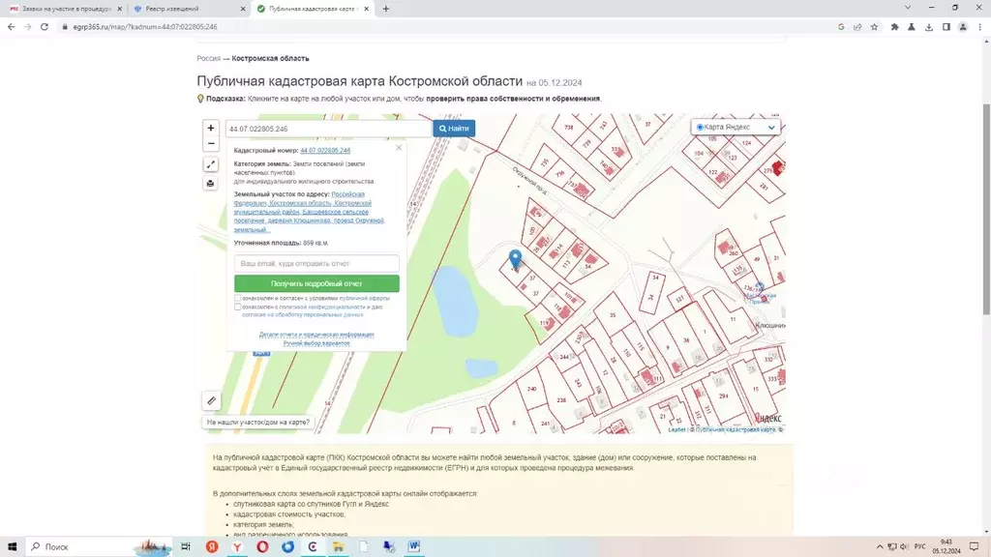Open browser downloads
This screenshot has height=557, width=991.
928,27
